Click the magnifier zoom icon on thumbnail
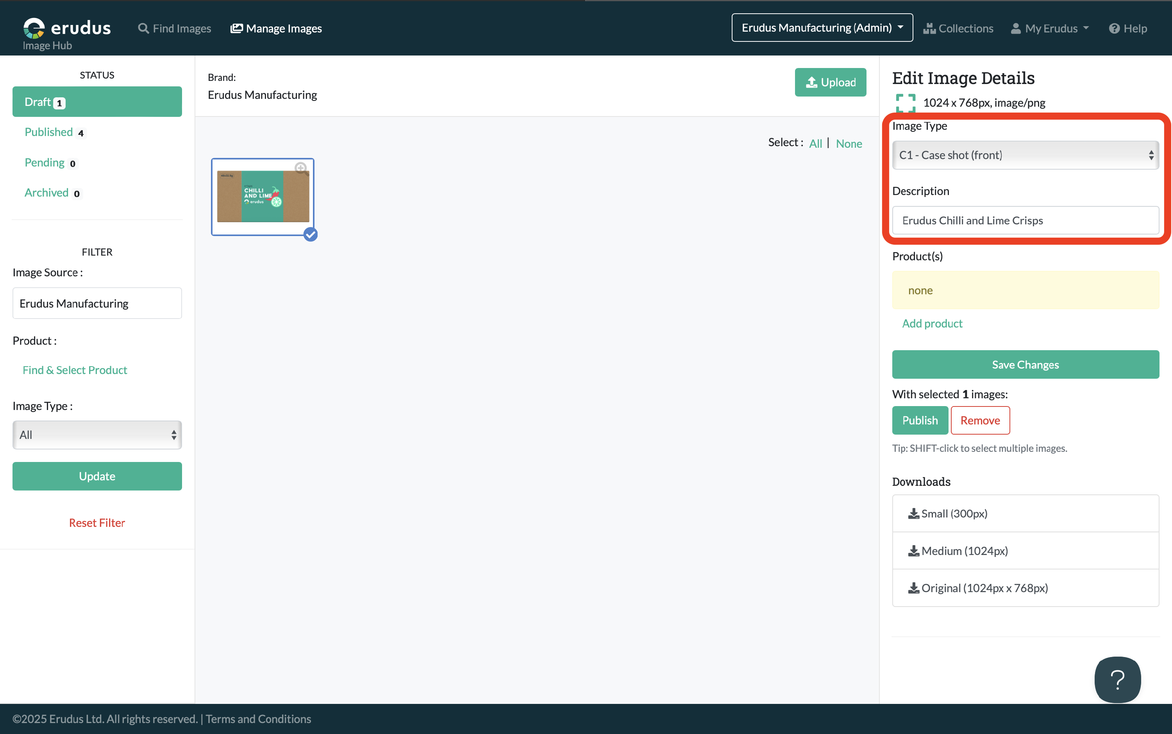The image size is (1172, 734). 301,168
